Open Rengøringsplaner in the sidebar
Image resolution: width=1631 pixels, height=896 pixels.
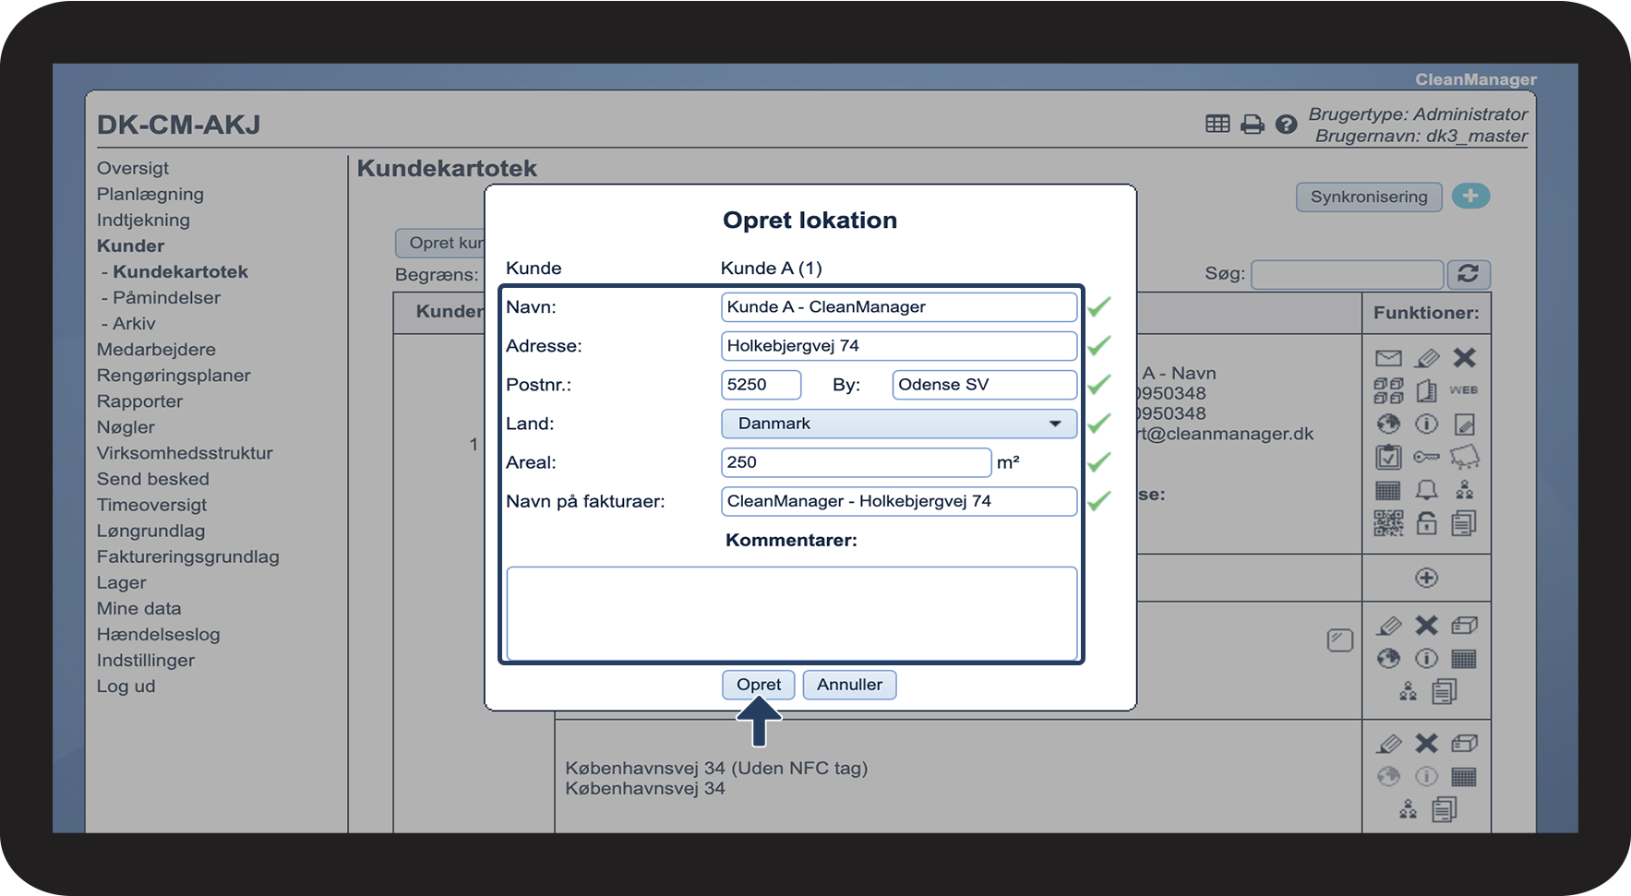(174, 375)
